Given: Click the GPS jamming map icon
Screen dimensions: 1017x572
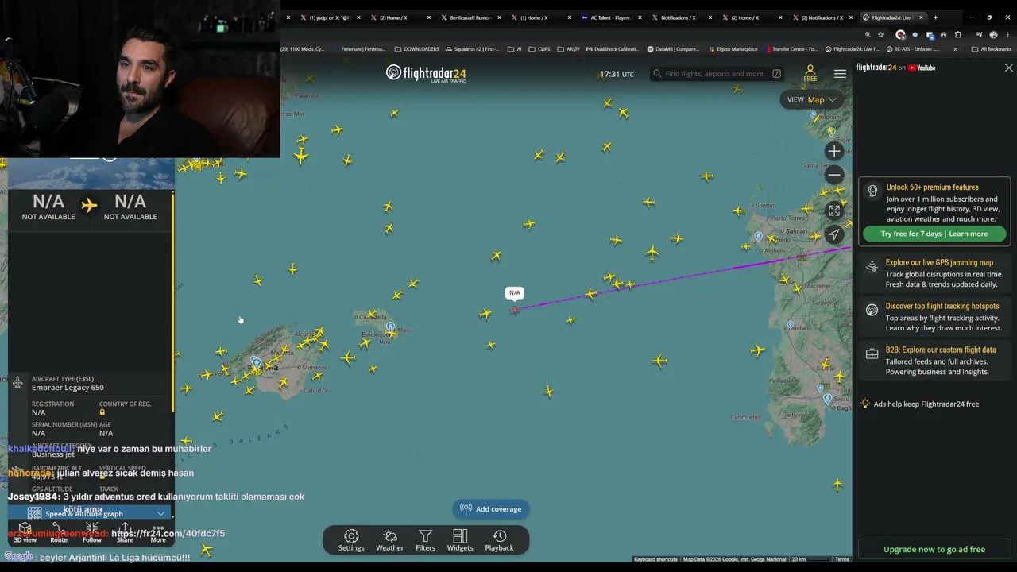Looking at the screenshot, I should click(872, 268).
